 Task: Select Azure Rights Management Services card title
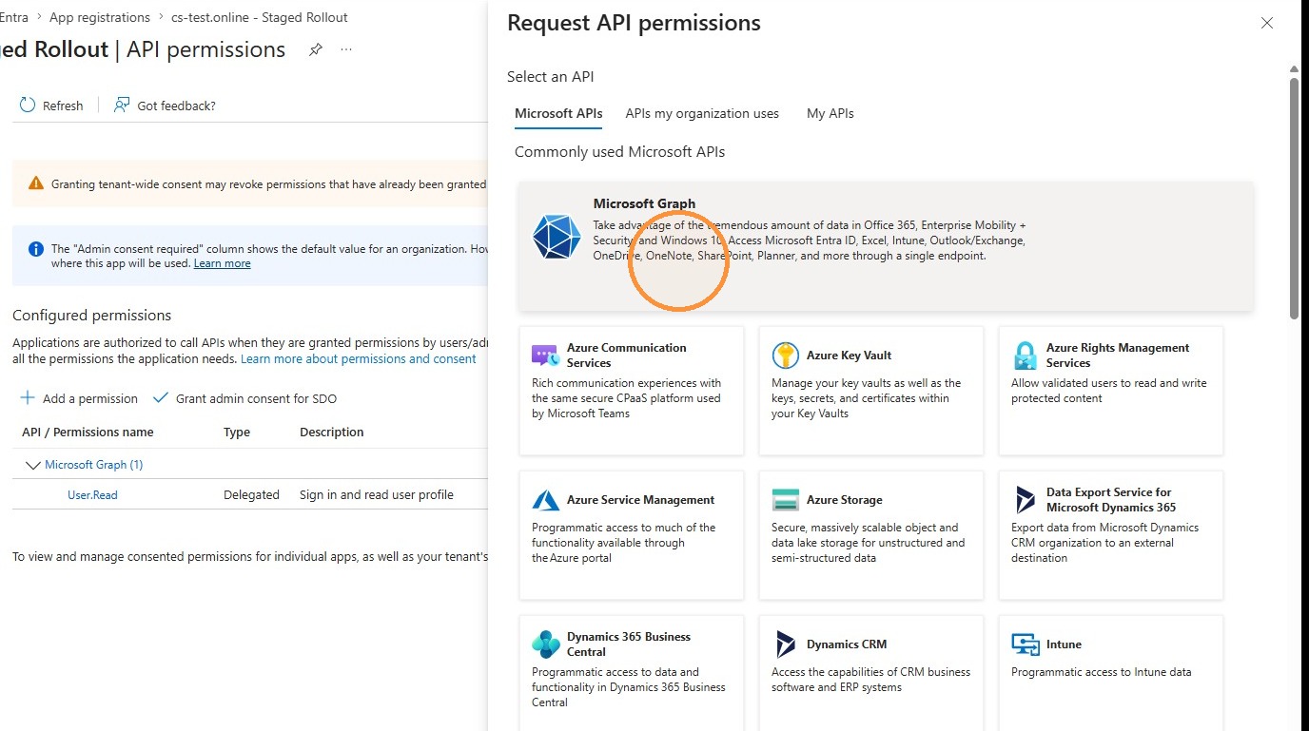pos(1118,356)
